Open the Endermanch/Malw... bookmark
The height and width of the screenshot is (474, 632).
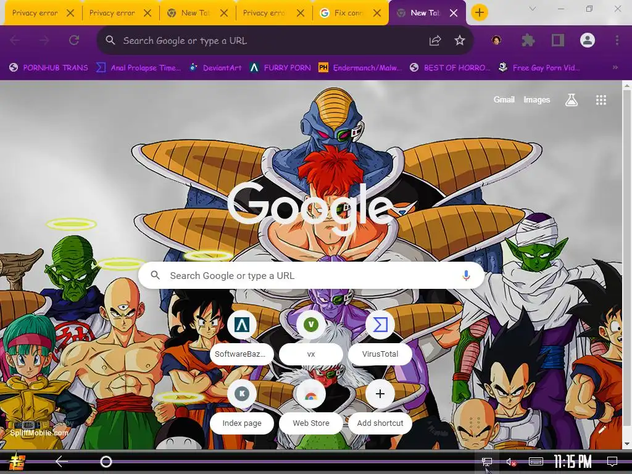click(360, 67)
